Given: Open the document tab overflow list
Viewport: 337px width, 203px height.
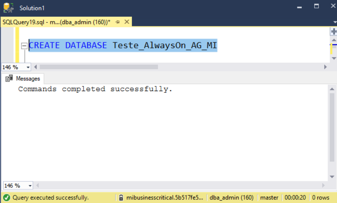Looking at the screenshot, I should click(335, 22).
